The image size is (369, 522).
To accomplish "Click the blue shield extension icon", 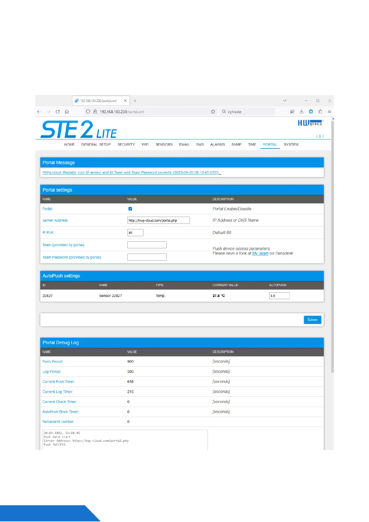I will [x=311, y=112].
